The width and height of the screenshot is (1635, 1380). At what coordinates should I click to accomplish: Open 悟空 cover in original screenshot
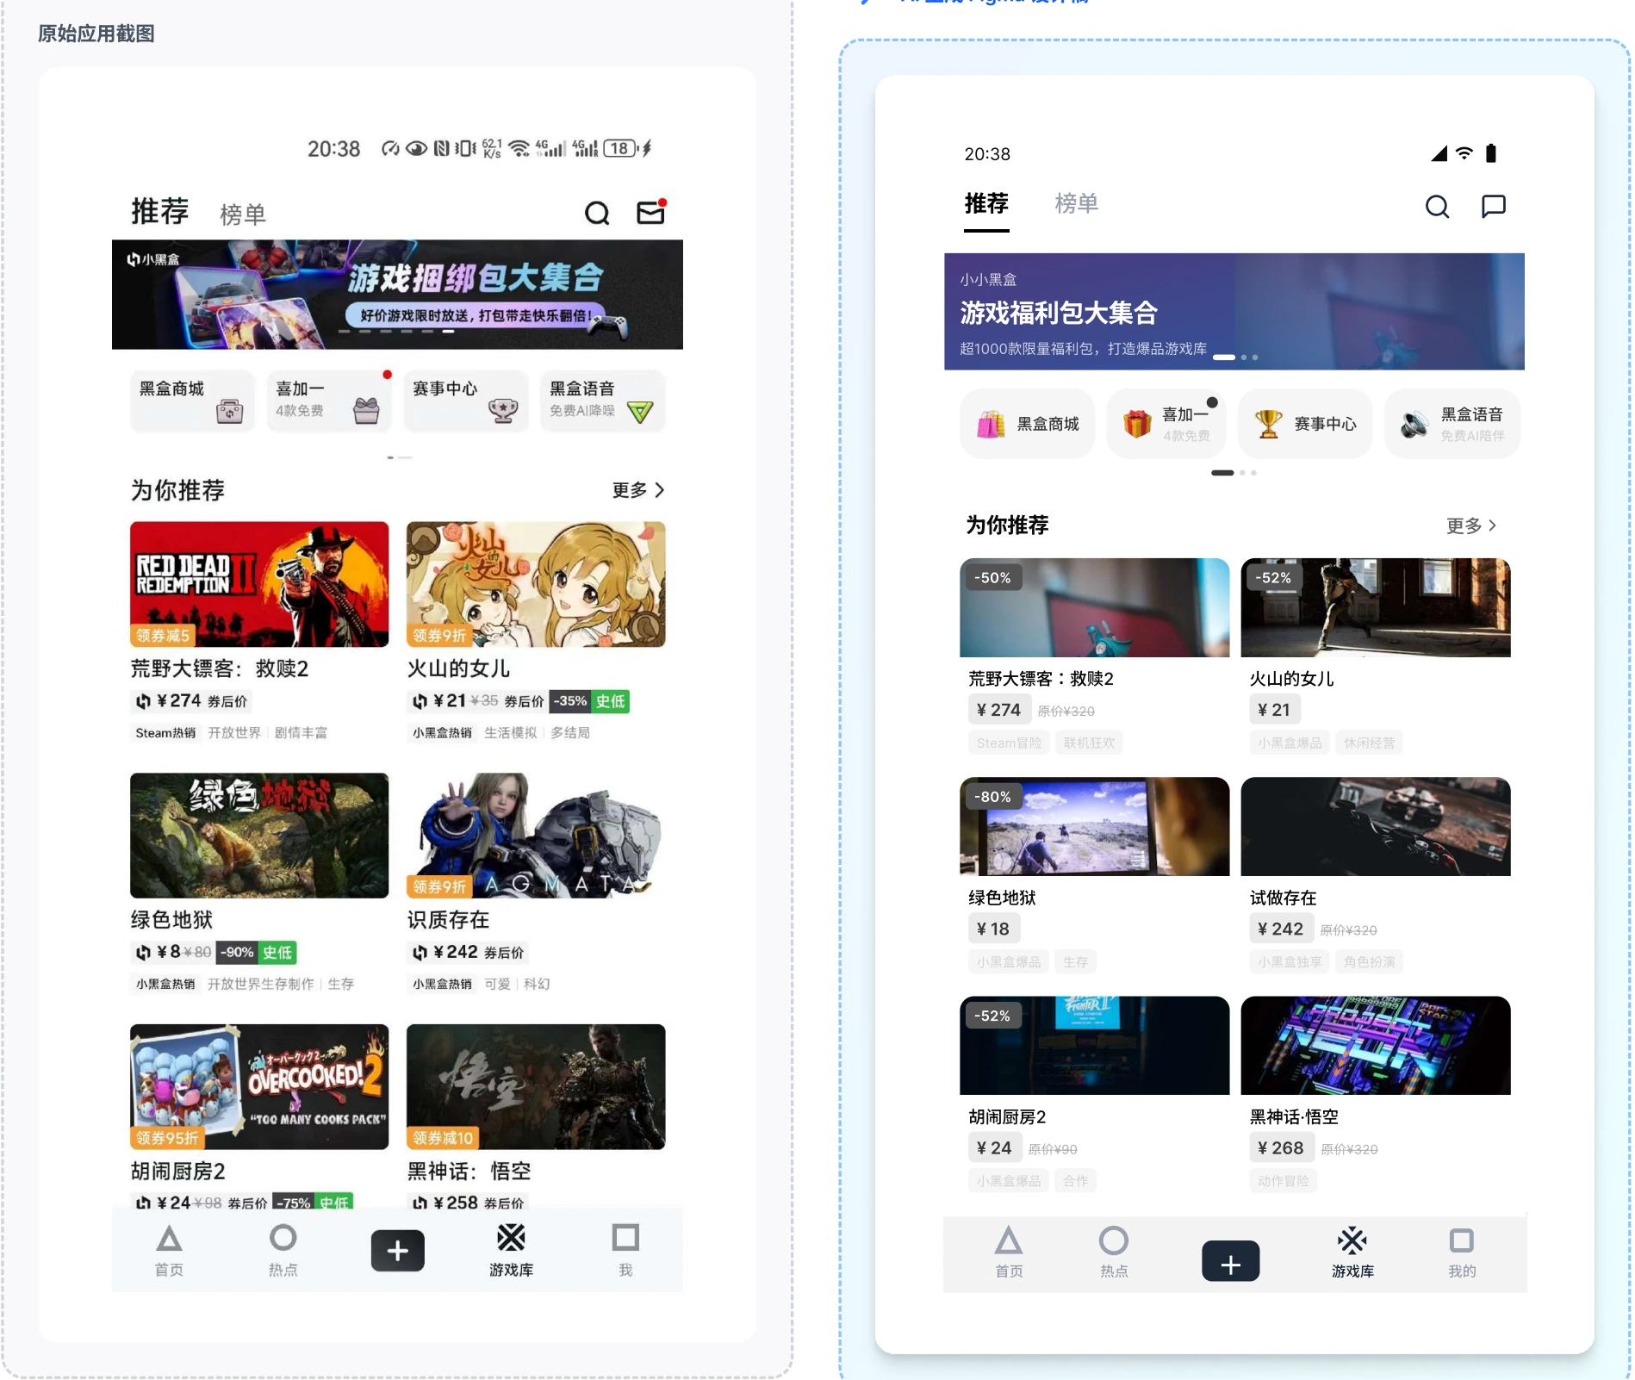(x=536, y=1087)
